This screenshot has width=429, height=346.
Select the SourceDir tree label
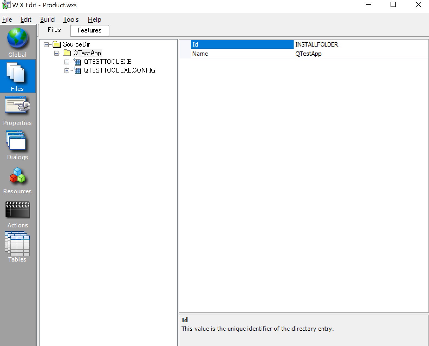[x=76, y=44]
